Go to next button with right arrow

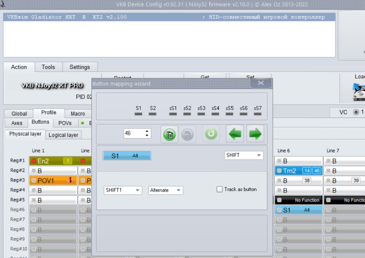255,134
